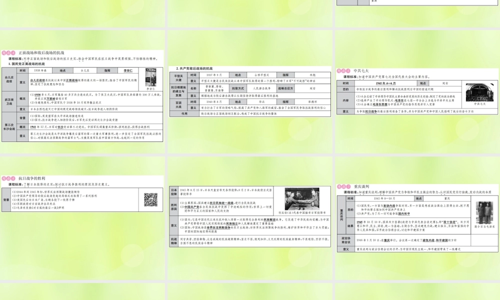
Task: Click the 平型关大捷 row header cell
Action: 178,78
